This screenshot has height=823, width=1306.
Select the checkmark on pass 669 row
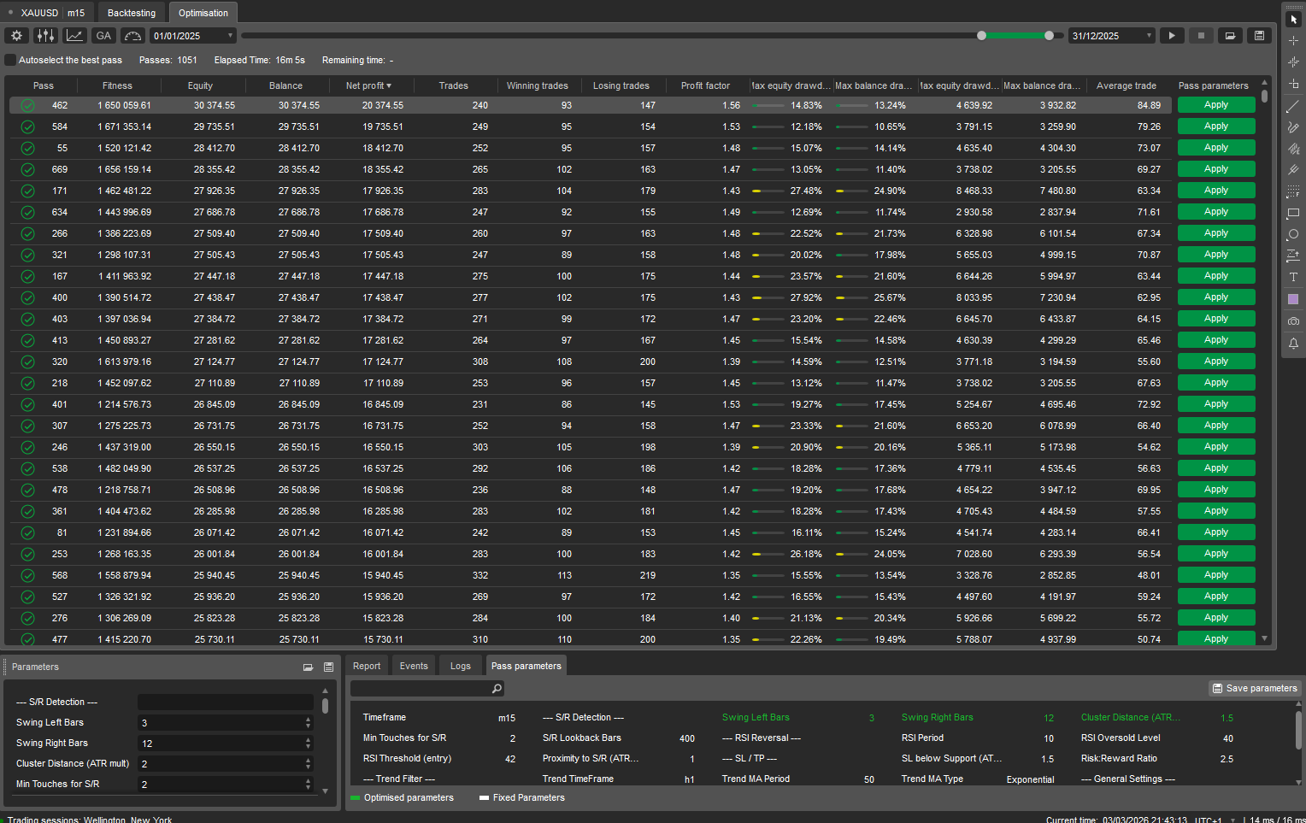[27, 169]
